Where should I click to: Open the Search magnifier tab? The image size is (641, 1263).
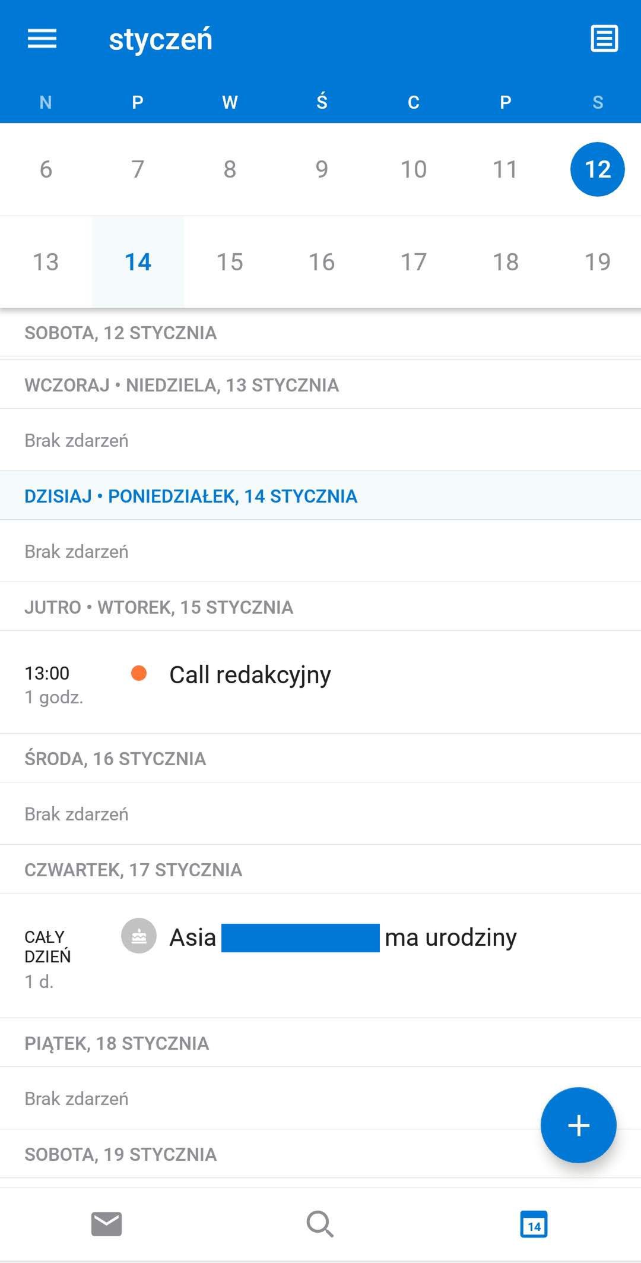pos(320,1224)
